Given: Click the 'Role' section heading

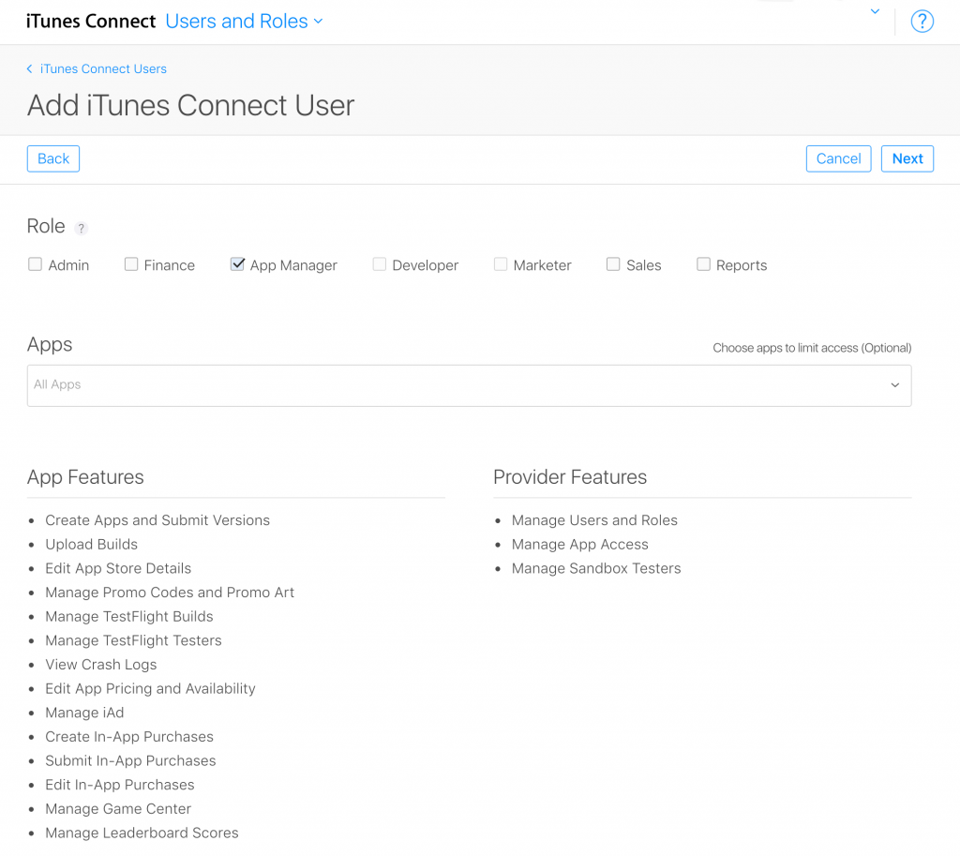Looking at the screenshot, I should point(46,226).
